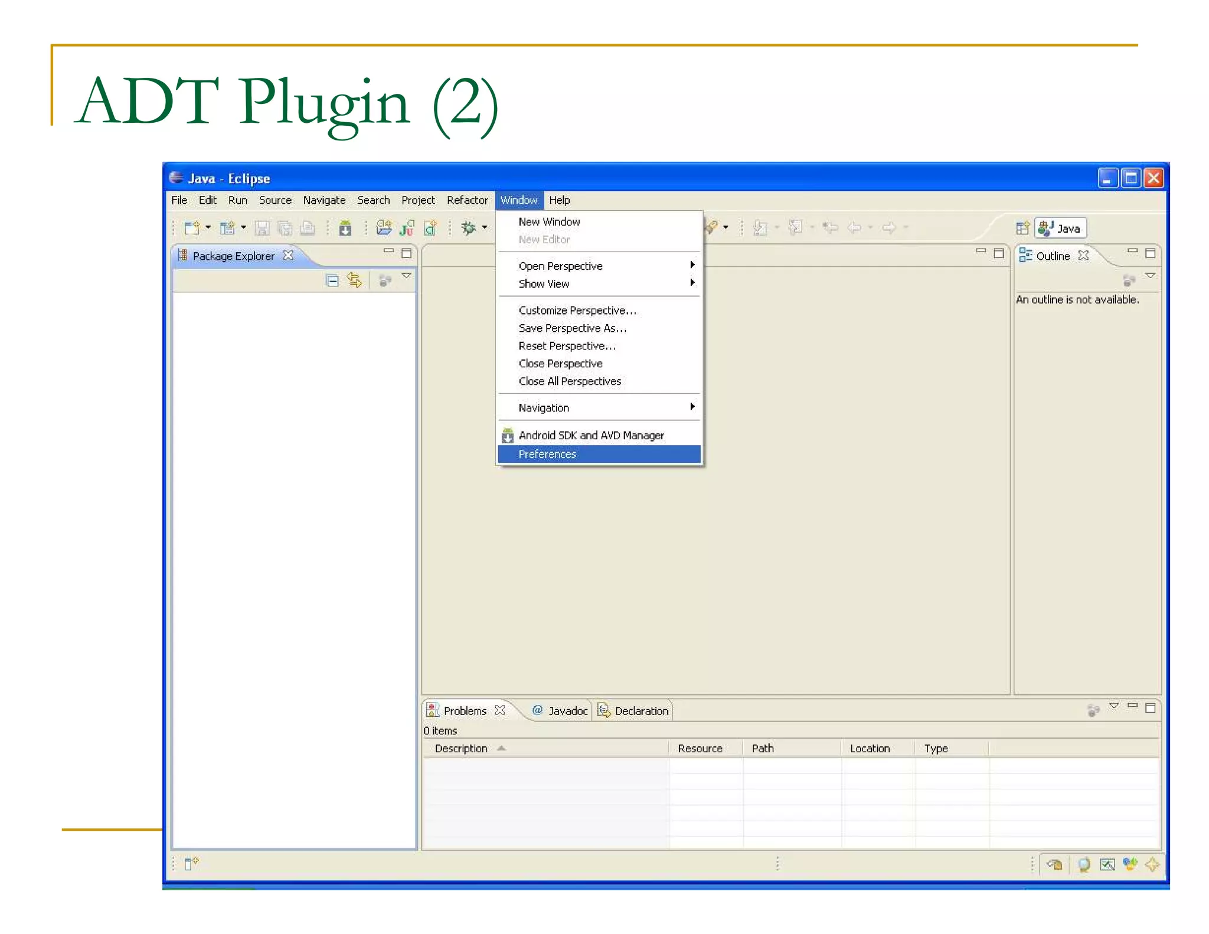Choose Reset Perspective menu entry

tap(599, 346)
